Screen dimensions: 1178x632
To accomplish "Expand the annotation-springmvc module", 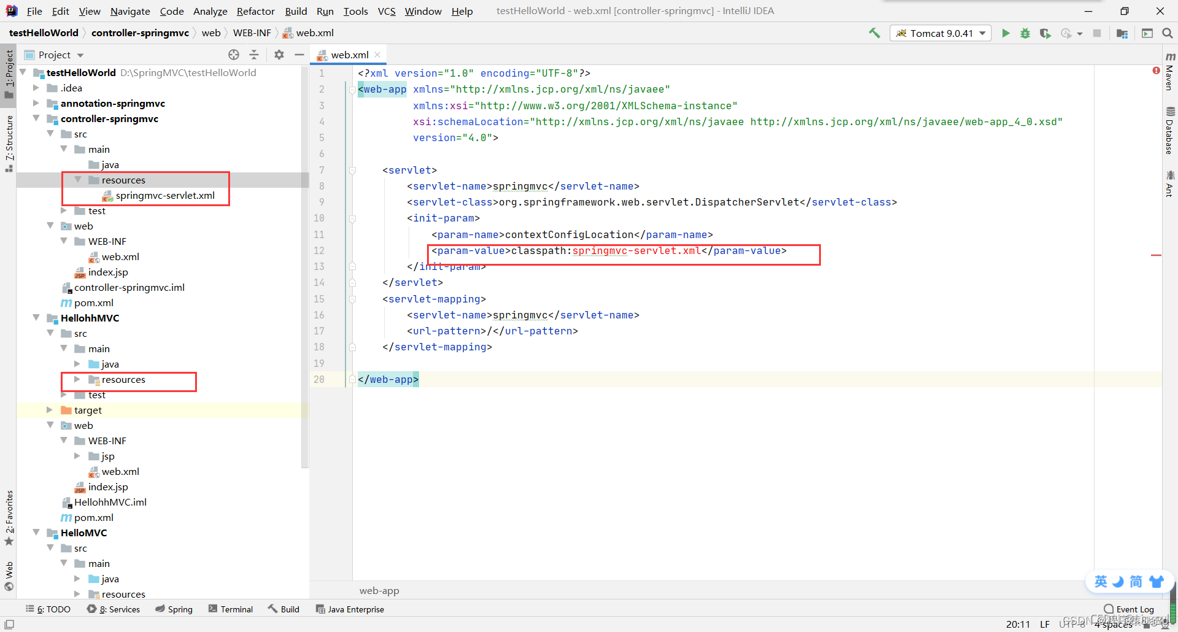I will tap(36, 103).
